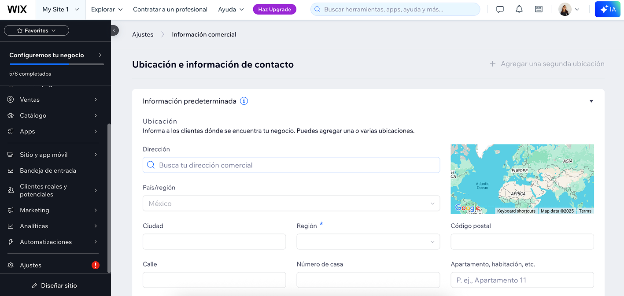Click the Catálogo sidebar icon
The image size is (624, 296).
(11, 115)
